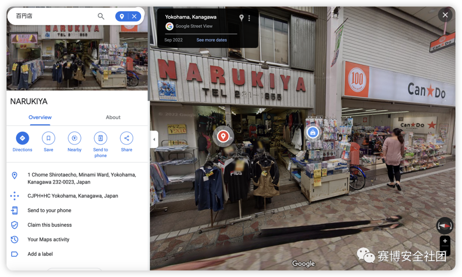
Task: Get Directions to NARUKIYA
Action: click(x=22, y=138)
